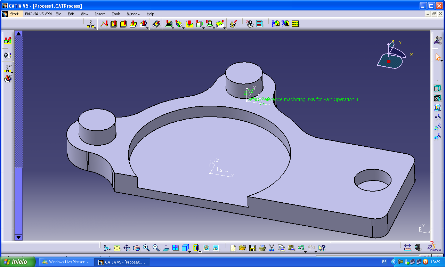Open the Insert menu
Screen dimensions: 445x267
tap(100, 14)
